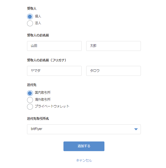
Task: Focus the first name field containing 太郎
Action: [x=114, y=46]
